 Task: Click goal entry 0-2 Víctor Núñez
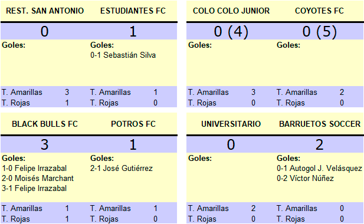(x=305, y=179)
